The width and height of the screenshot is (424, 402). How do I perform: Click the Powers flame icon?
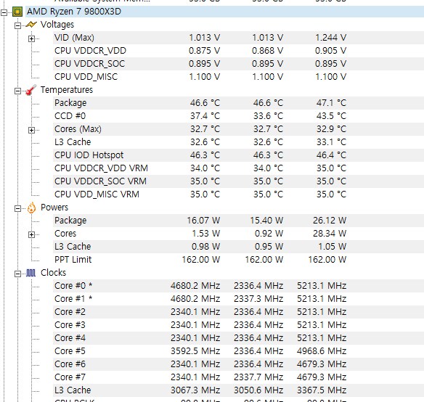pyautogui.click(x=31, y=208)
